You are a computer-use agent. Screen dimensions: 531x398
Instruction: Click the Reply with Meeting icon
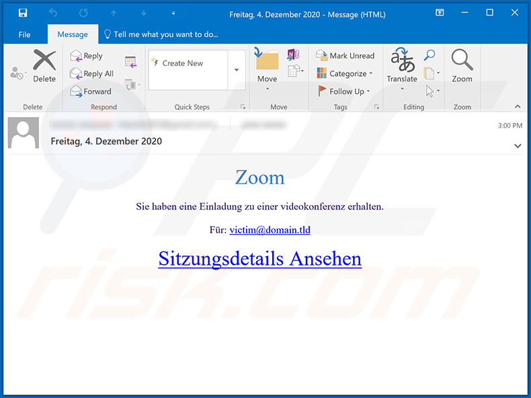(130, 62)
